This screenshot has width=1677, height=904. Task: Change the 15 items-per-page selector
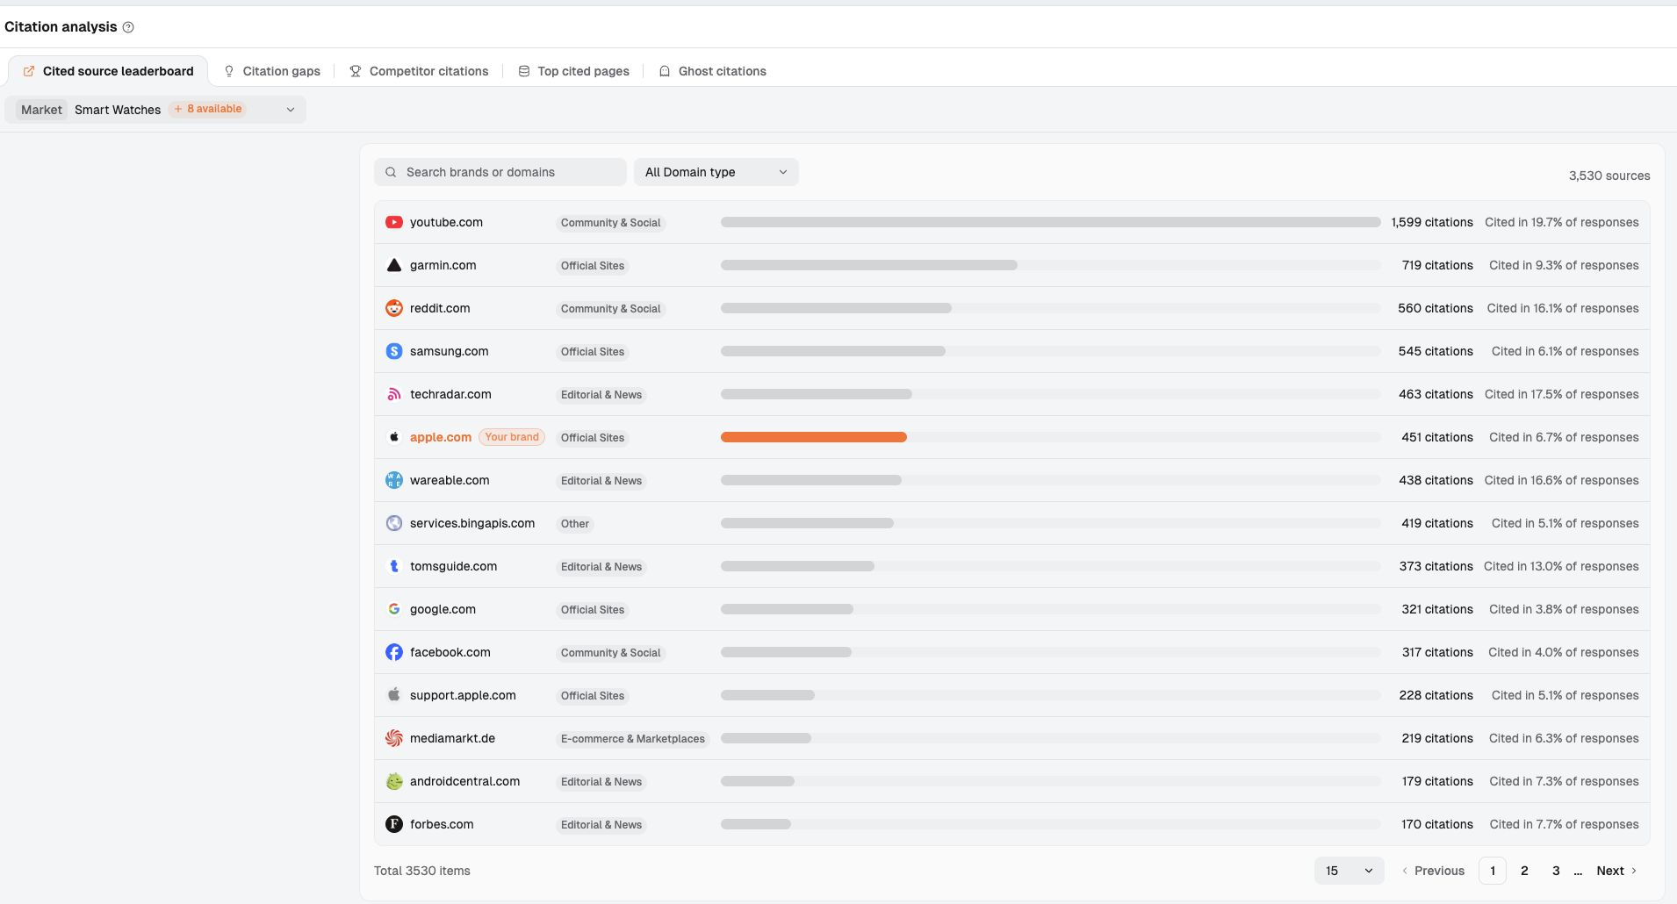click(x=1350, y=872)
